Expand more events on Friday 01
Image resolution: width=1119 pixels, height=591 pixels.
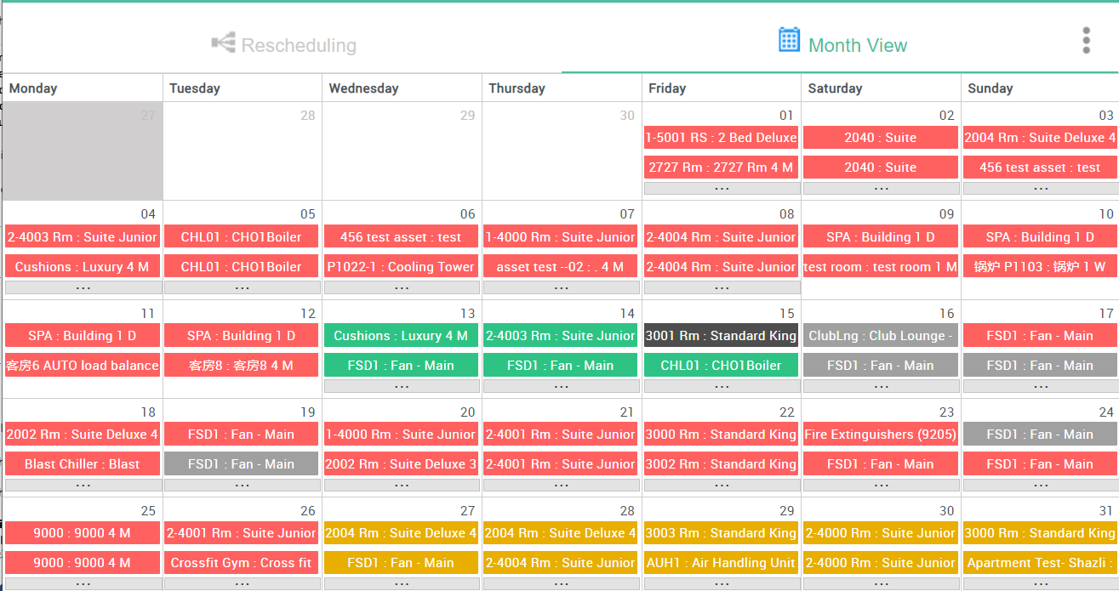[x=722, y=189]
